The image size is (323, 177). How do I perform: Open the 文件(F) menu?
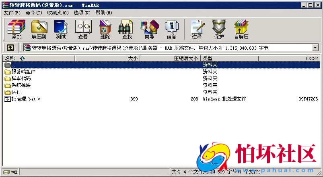point(12,13)
